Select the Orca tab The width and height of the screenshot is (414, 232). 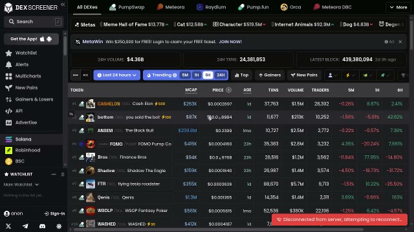click(290, 7)
